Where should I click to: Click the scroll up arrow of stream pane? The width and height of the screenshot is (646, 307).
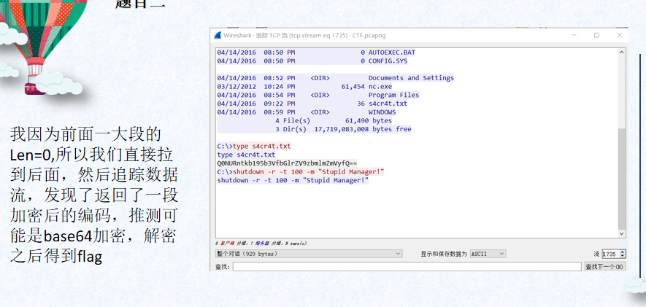622,53
